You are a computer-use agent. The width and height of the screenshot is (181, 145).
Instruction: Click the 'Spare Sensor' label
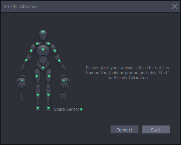pos(67,109)
